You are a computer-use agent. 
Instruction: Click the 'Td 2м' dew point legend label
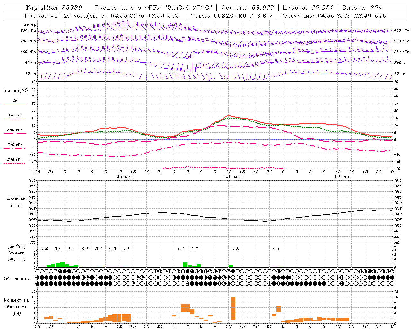pyautogui.click(x=15, y=115)
